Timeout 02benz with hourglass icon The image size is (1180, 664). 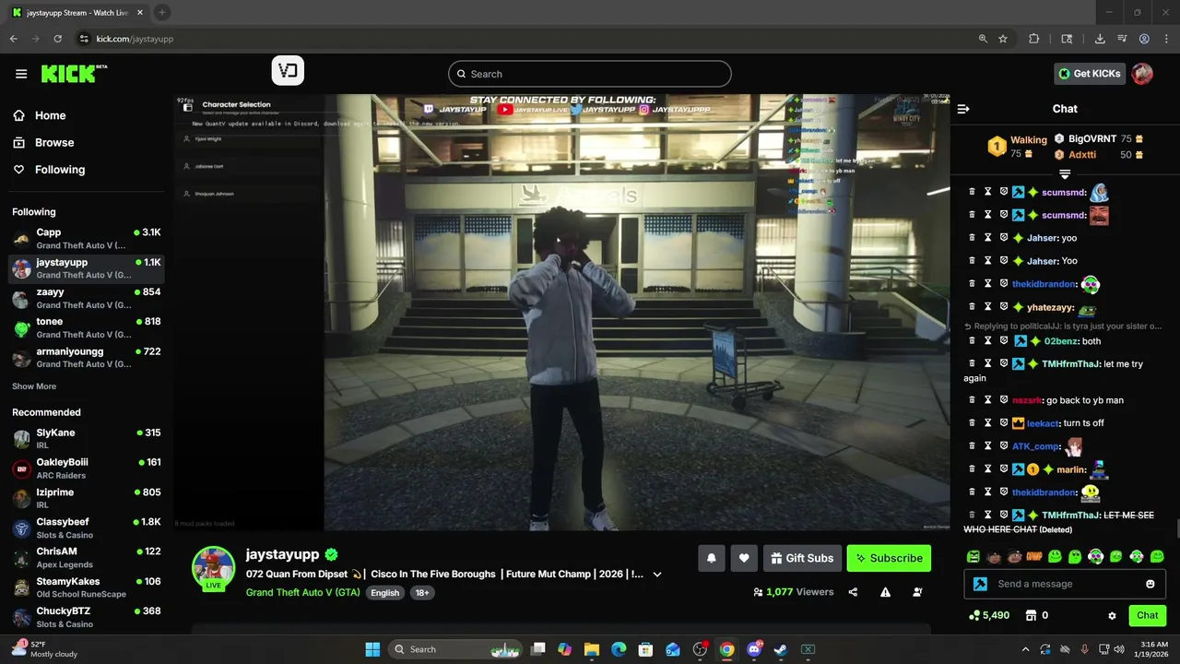pyautogui.click(x=987, y=341)
